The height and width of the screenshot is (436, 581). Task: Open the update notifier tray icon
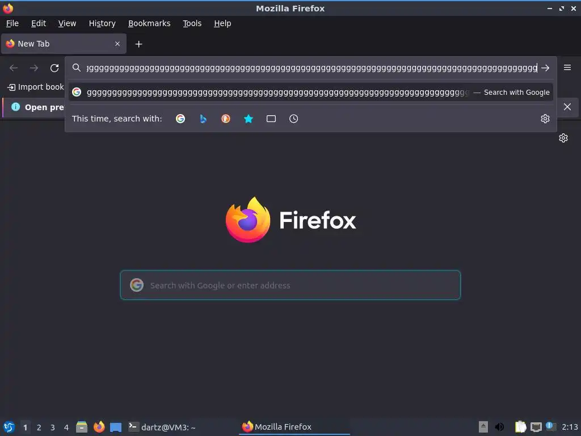pyautogui.click(x=550, y=426)
